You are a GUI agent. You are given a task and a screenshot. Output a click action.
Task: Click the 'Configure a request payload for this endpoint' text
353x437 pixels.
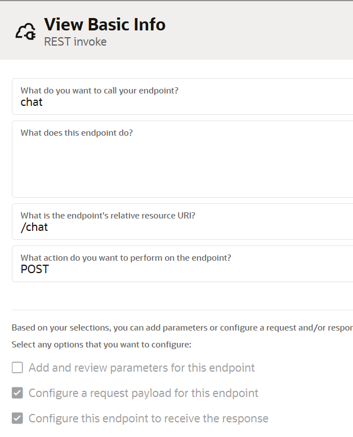coord(143,393)
